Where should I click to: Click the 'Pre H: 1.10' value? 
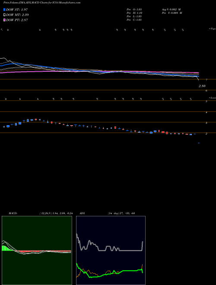pyautogui.click(x=134, y=13)
